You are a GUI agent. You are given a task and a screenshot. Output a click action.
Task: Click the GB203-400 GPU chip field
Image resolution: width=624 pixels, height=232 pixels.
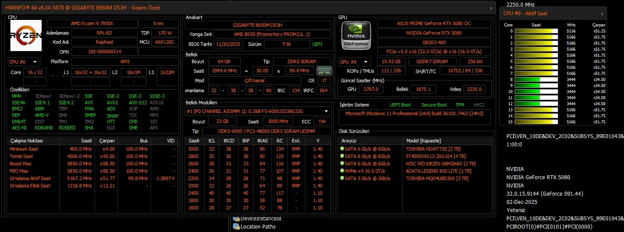click(434, 42)
